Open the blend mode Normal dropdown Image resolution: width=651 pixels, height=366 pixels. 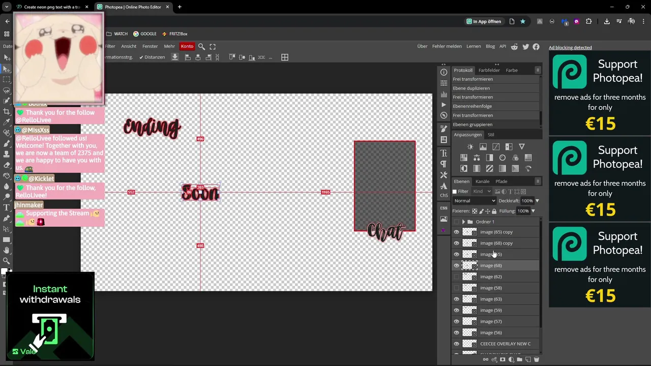(x=475, y=201)
